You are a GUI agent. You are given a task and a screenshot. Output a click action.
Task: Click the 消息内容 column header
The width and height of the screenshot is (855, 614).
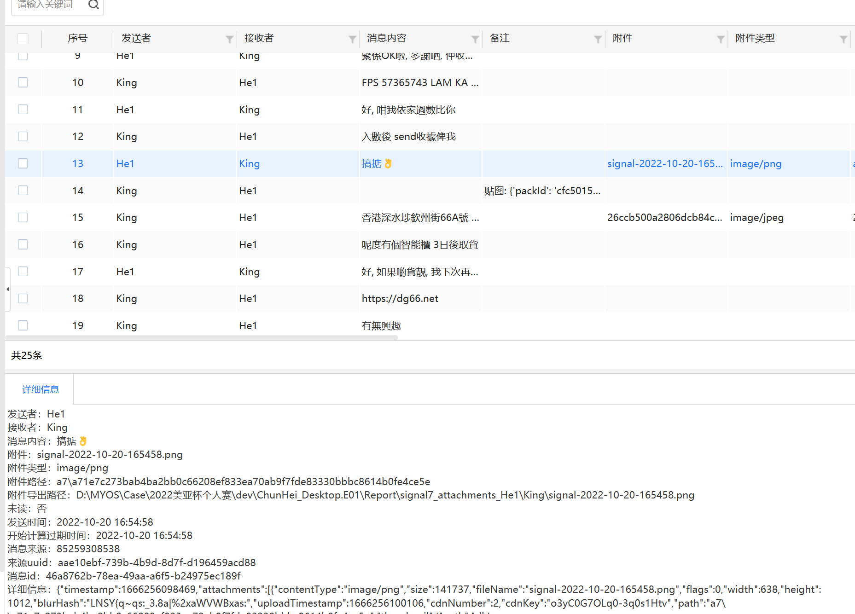click(387, 39)
